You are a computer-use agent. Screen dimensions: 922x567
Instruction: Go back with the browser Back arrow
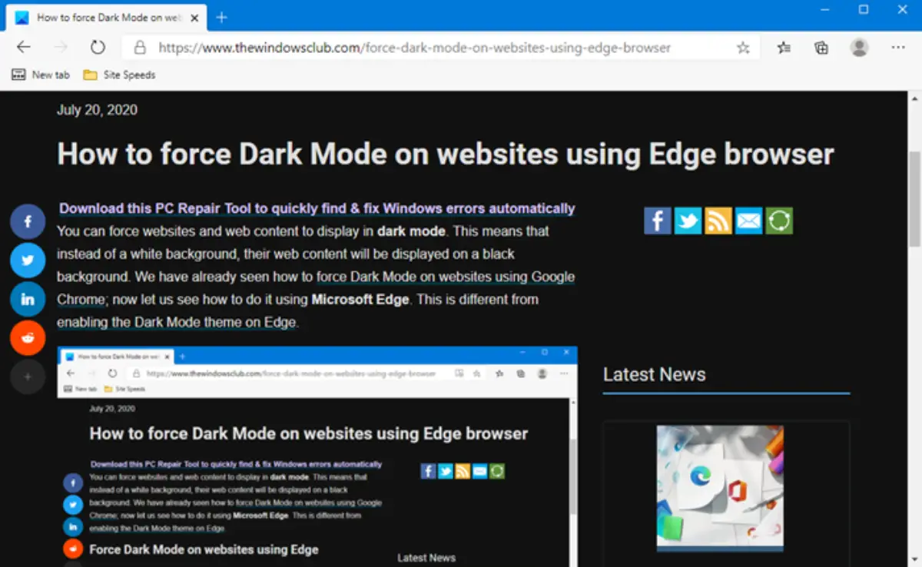[x=24, y=48]
